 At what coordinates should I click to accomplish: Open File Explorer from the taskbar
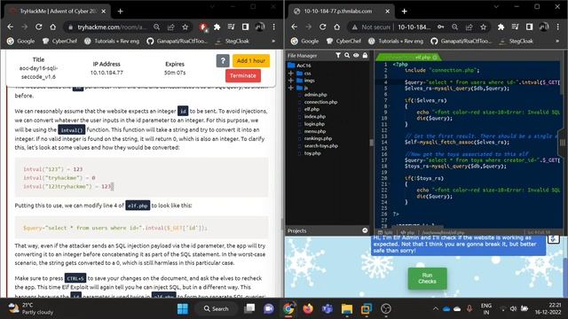(347, 308)
